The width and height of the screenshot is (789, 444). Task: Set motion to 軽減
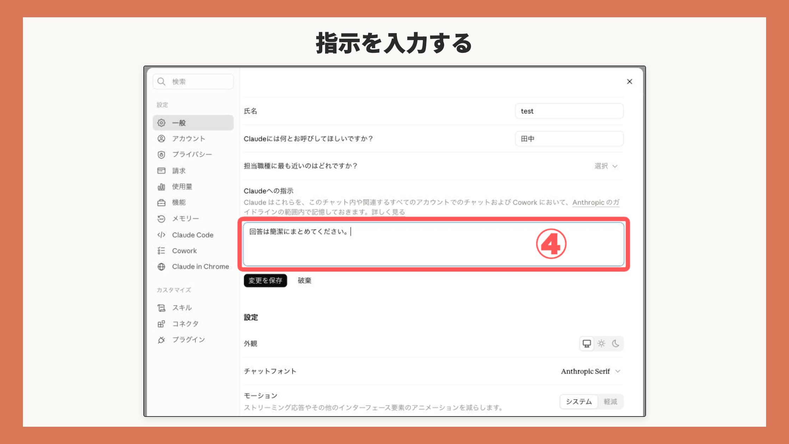[610, 402]
